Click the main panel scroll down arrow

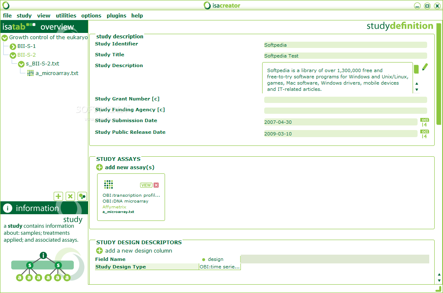pos(439,280)
